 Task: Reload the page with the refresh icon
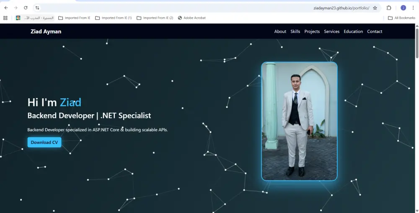point(26,8)
